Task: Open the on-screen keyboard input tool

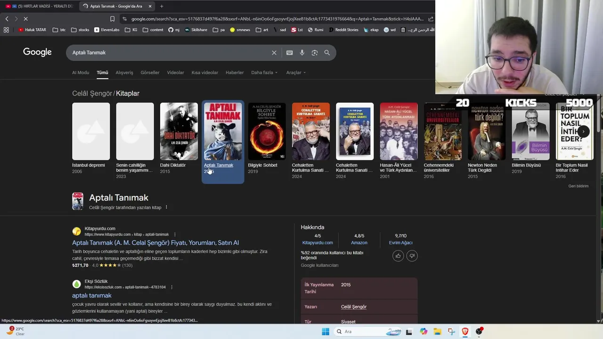Action: [289, 53]
